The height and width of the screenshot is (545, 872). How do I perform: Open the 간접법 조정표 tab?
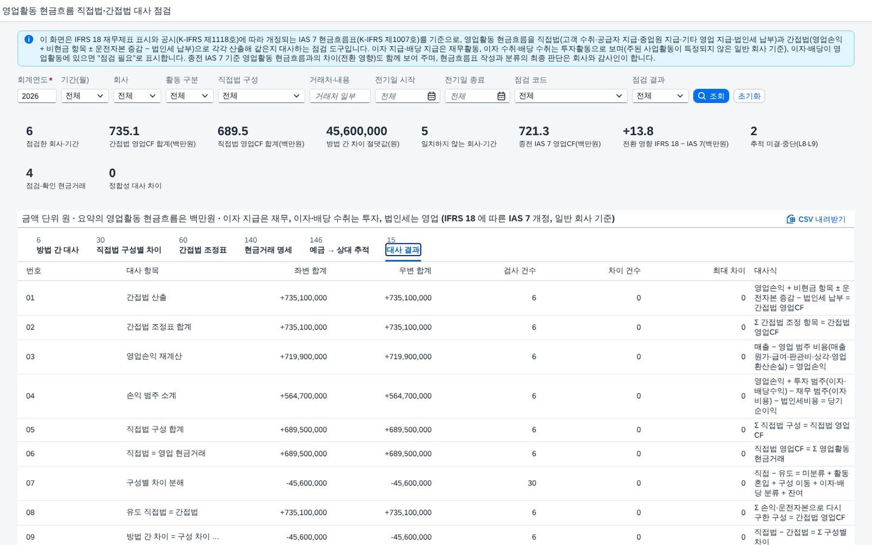[x=203, y=245]
